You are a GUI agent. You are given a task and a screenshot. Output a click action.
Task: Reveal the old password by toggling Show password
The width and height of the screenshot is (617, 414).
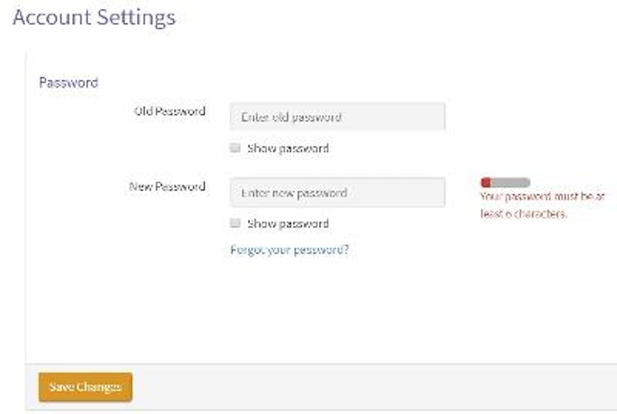click(x=235, y=147)
